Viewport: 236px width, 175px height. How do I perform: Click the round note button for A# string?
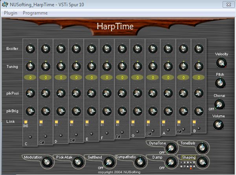(x=183, y=129)
